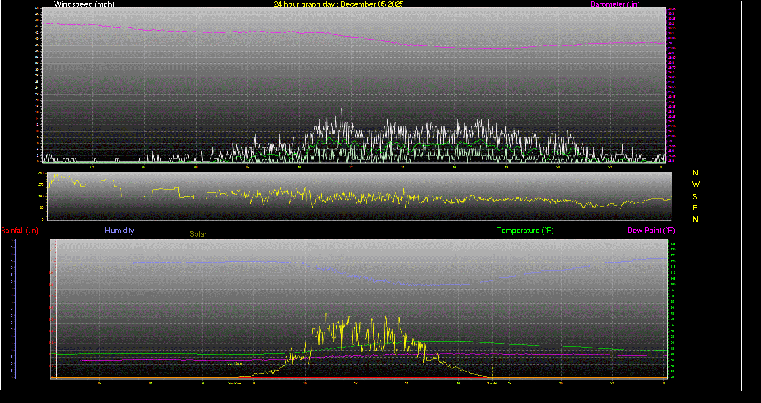This screenshot has width=761, height=403.
Task: Select the 24 hour graph day title
Action: pos(338,4)
